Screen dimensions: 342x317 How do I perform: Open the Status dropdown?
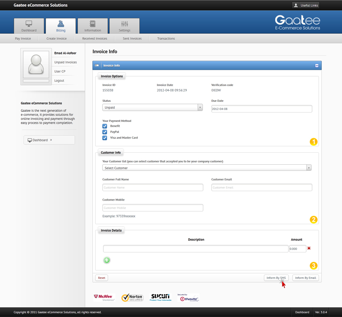(x=153, y=107)
